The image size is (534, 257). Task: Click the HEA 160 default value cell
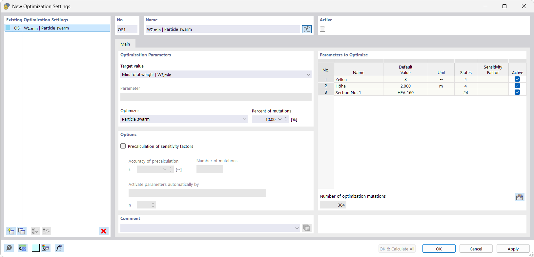(x=405, y=92)
